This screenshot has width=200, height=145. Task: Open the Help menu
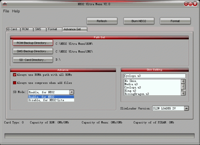(x=16, y=11)
